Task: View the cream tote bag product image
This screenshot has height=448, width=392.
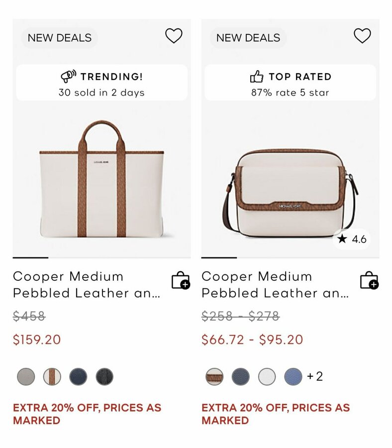Action: pos(101,179)
